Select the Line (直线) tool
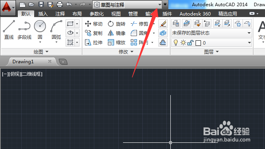Image resolution: width=265 pixels, height=149 pixels. click(9, 30)
